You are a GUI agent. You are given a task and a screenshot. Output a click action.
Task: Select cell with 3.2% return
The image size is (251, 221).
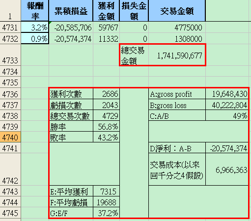[35, 27]
